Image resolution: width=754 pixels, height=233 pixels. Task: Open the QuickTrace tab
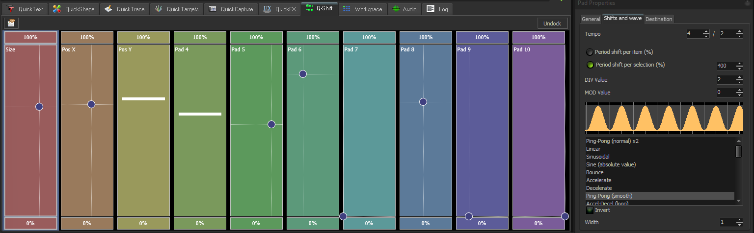pos(125,9)
